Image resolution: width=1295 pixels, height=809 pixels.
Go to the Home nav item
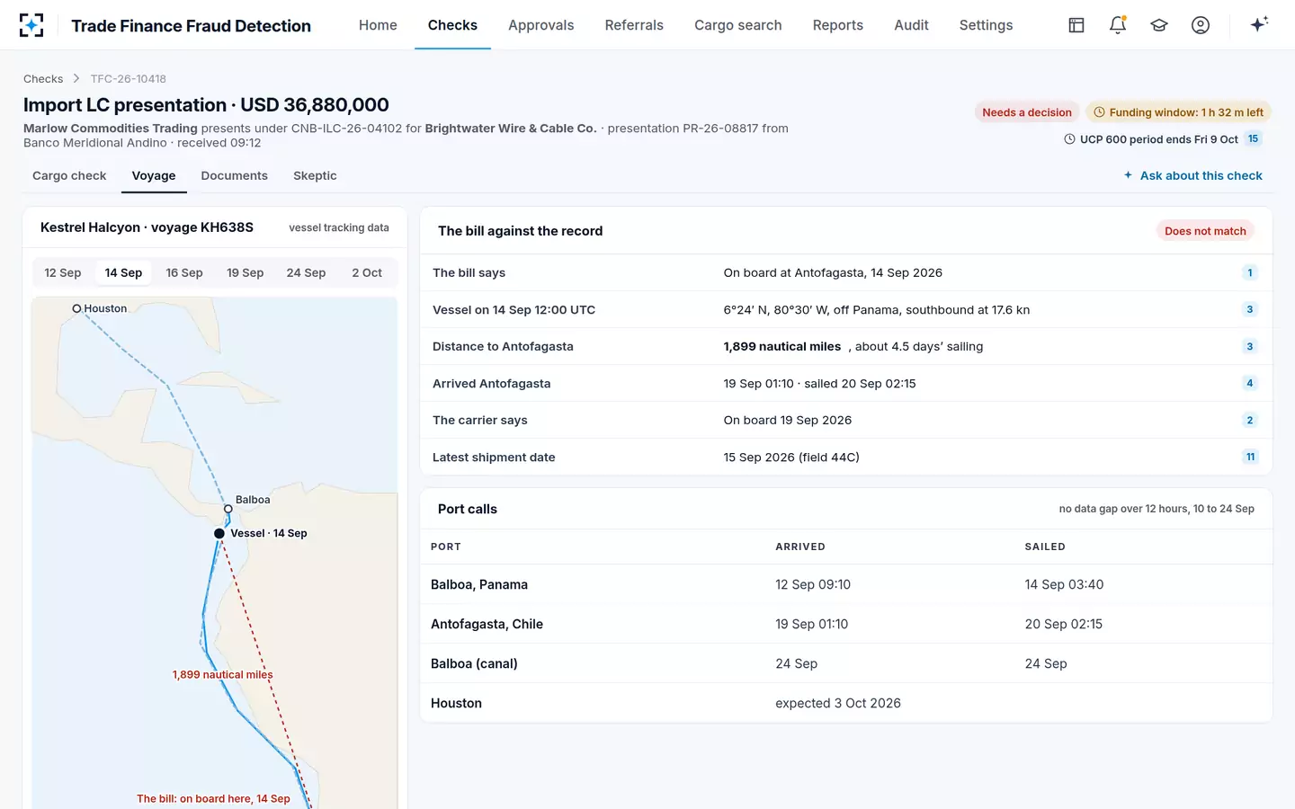(x=378, y=25)
